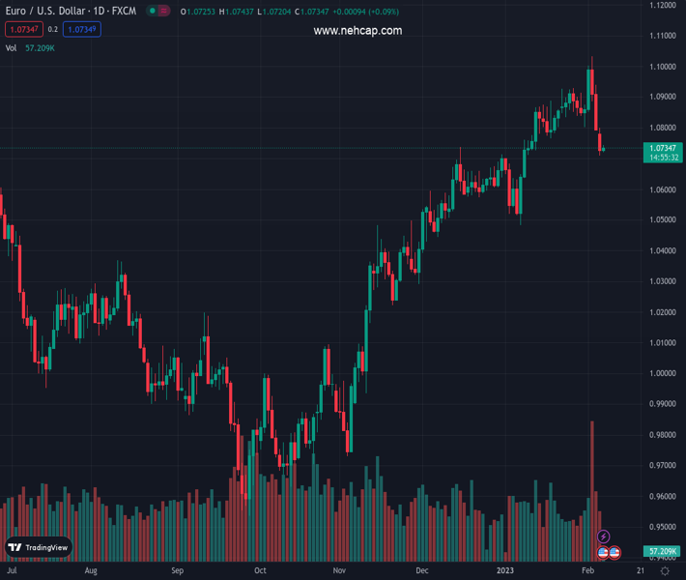Click the Feb label on time axis
Viewport: 686px width, 580px height.
coord(586,571)
